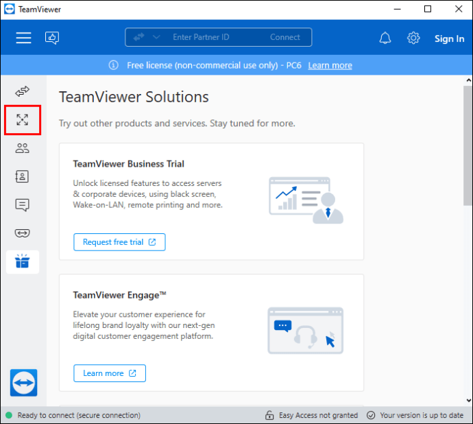Select the Remote Control sidebar arrows icon
The width and height of the screenshot is (473, 424).
pyautogui.click(x=23, y=91)
